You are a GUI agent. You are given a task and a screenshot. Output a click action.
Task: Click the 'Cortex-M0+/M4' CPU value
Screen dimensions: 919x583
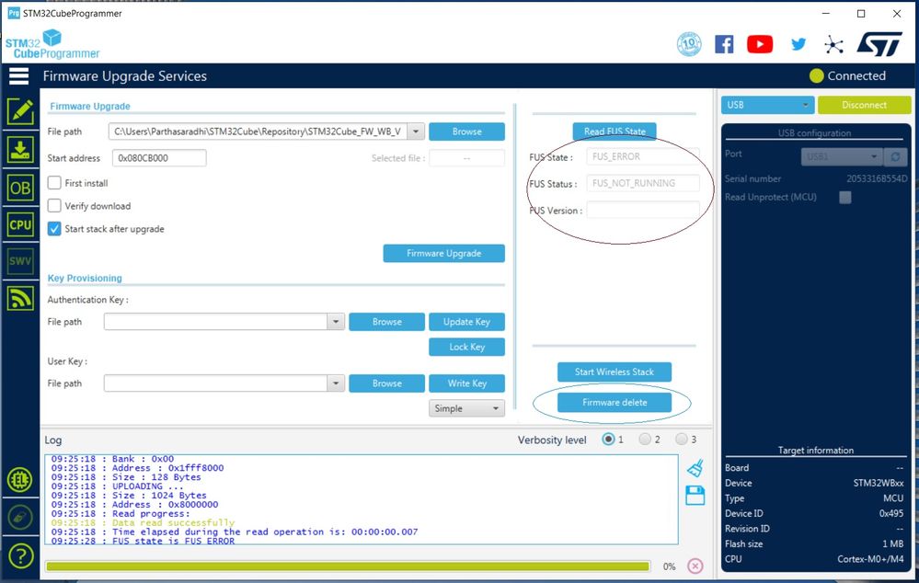coord(870,559)
